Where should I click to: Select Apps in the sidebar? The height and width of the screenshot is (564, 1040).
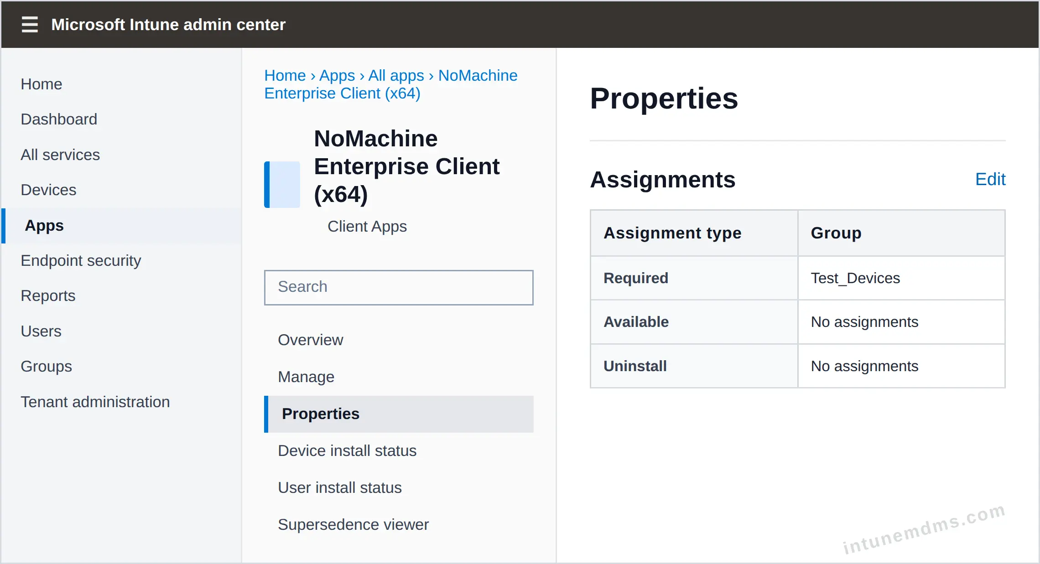point(121,226)
